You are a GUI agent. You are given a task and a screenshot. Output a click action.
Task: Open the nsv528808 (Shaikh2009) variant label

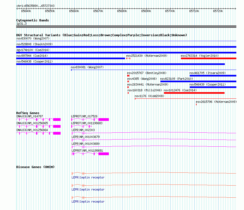point(35,44)
